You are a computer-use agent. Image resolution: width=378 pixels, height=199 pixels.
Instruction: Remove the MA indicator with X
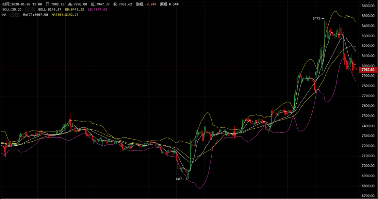[x=17, y=15]
